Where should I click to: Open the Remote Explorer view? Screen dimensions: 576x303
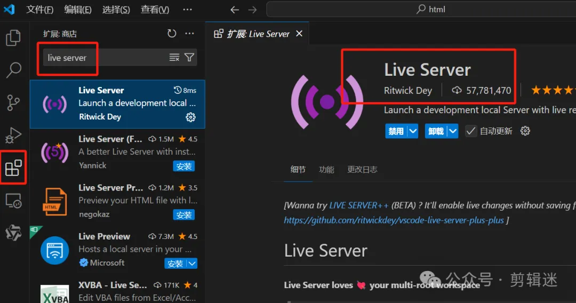pyautogui.click(x=13, y=201)
